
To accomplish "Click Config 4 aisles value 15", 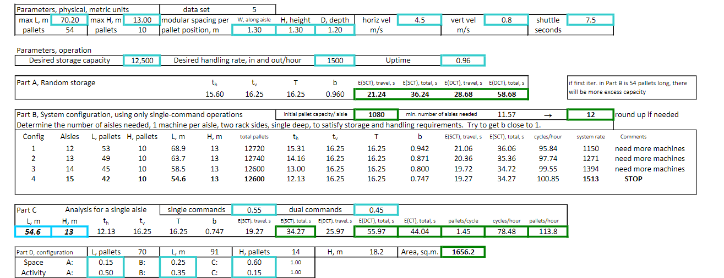I will coord(69,179).
